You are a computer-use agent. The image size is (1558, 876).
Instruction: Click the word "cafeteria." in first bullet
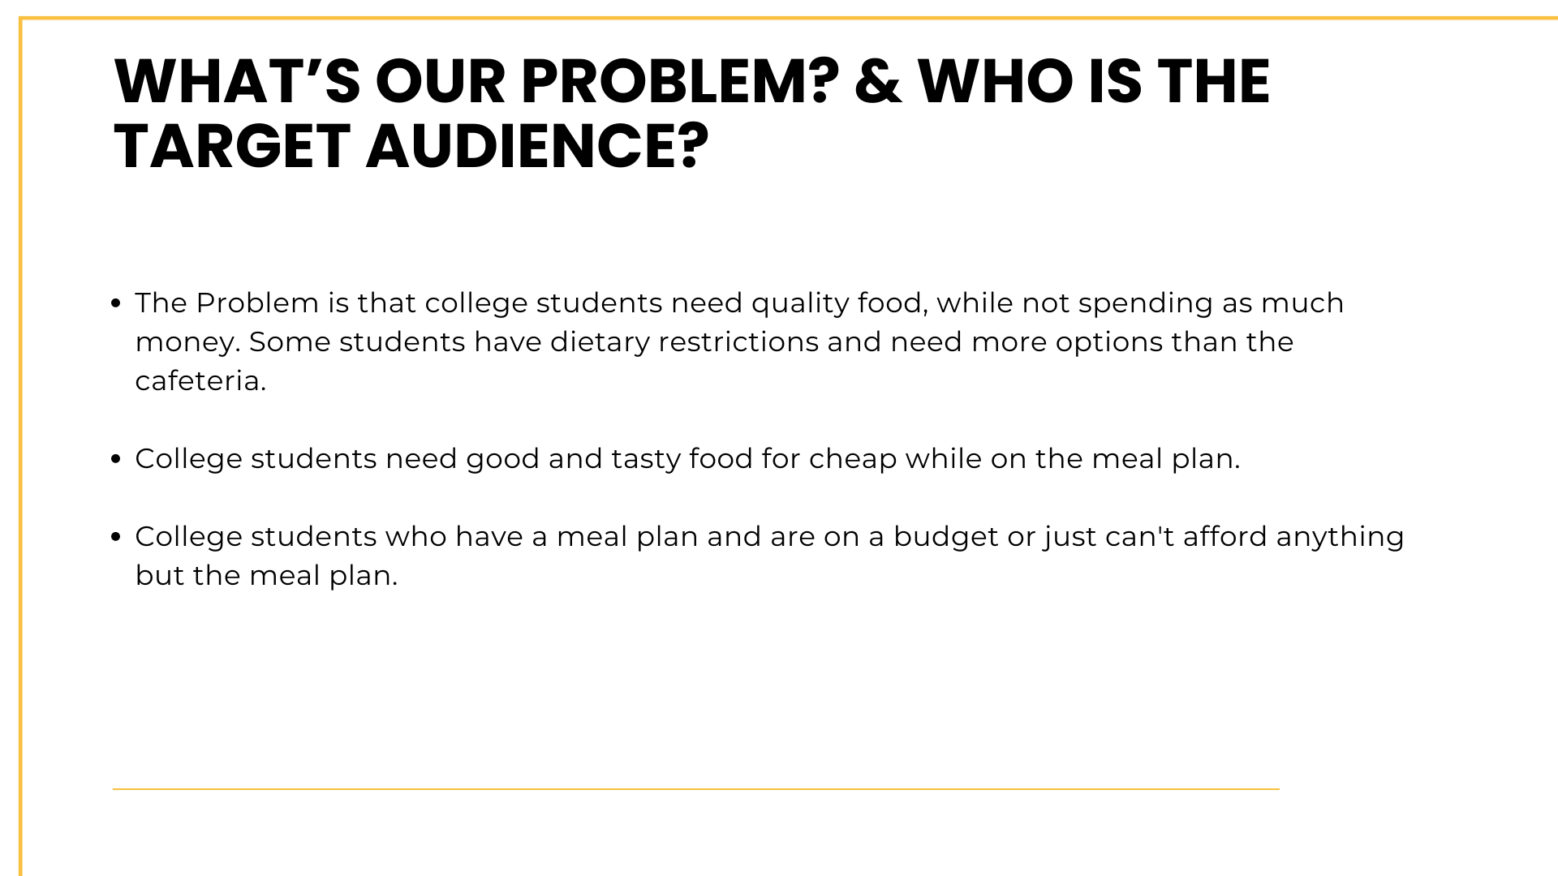point(200,381)
